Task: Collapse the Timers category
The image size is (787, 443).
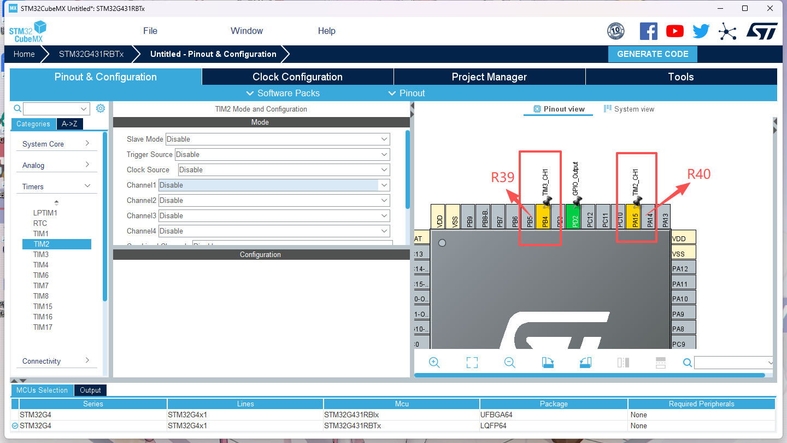Action: [x=56, y=186]
